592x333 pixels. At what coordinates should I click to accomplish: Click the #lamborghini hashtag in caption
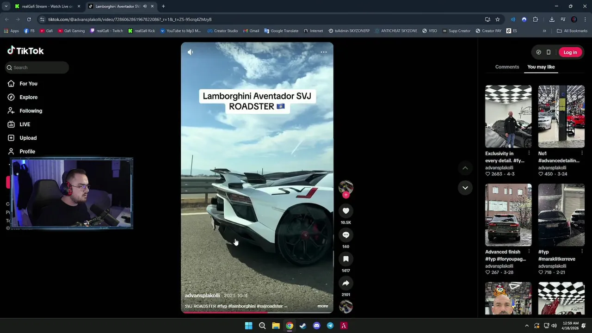click(242, 306)
